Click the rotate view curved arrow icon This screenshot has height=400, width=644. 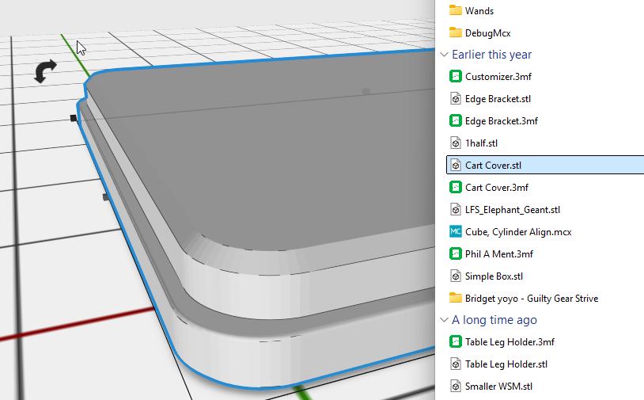click(x=45, y=72)
